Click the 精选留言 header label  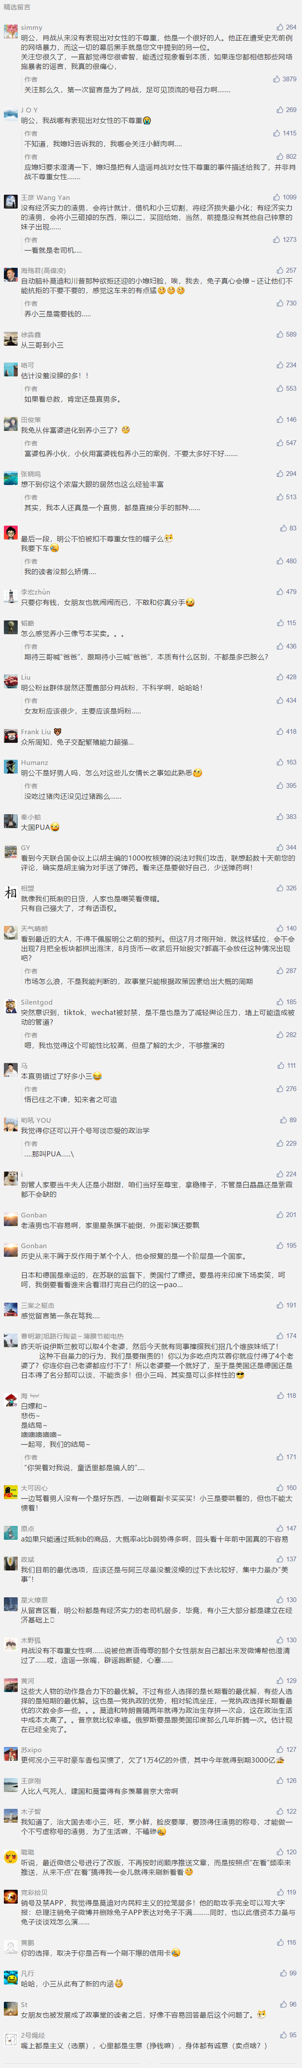click(x=17, y=7)
